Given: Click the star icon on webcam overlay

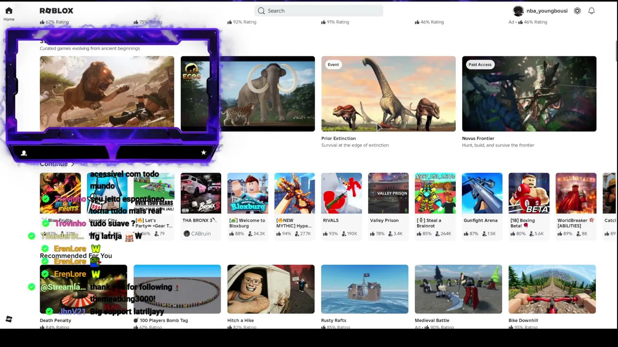Looking at the screenshot, I should point(203,152).
